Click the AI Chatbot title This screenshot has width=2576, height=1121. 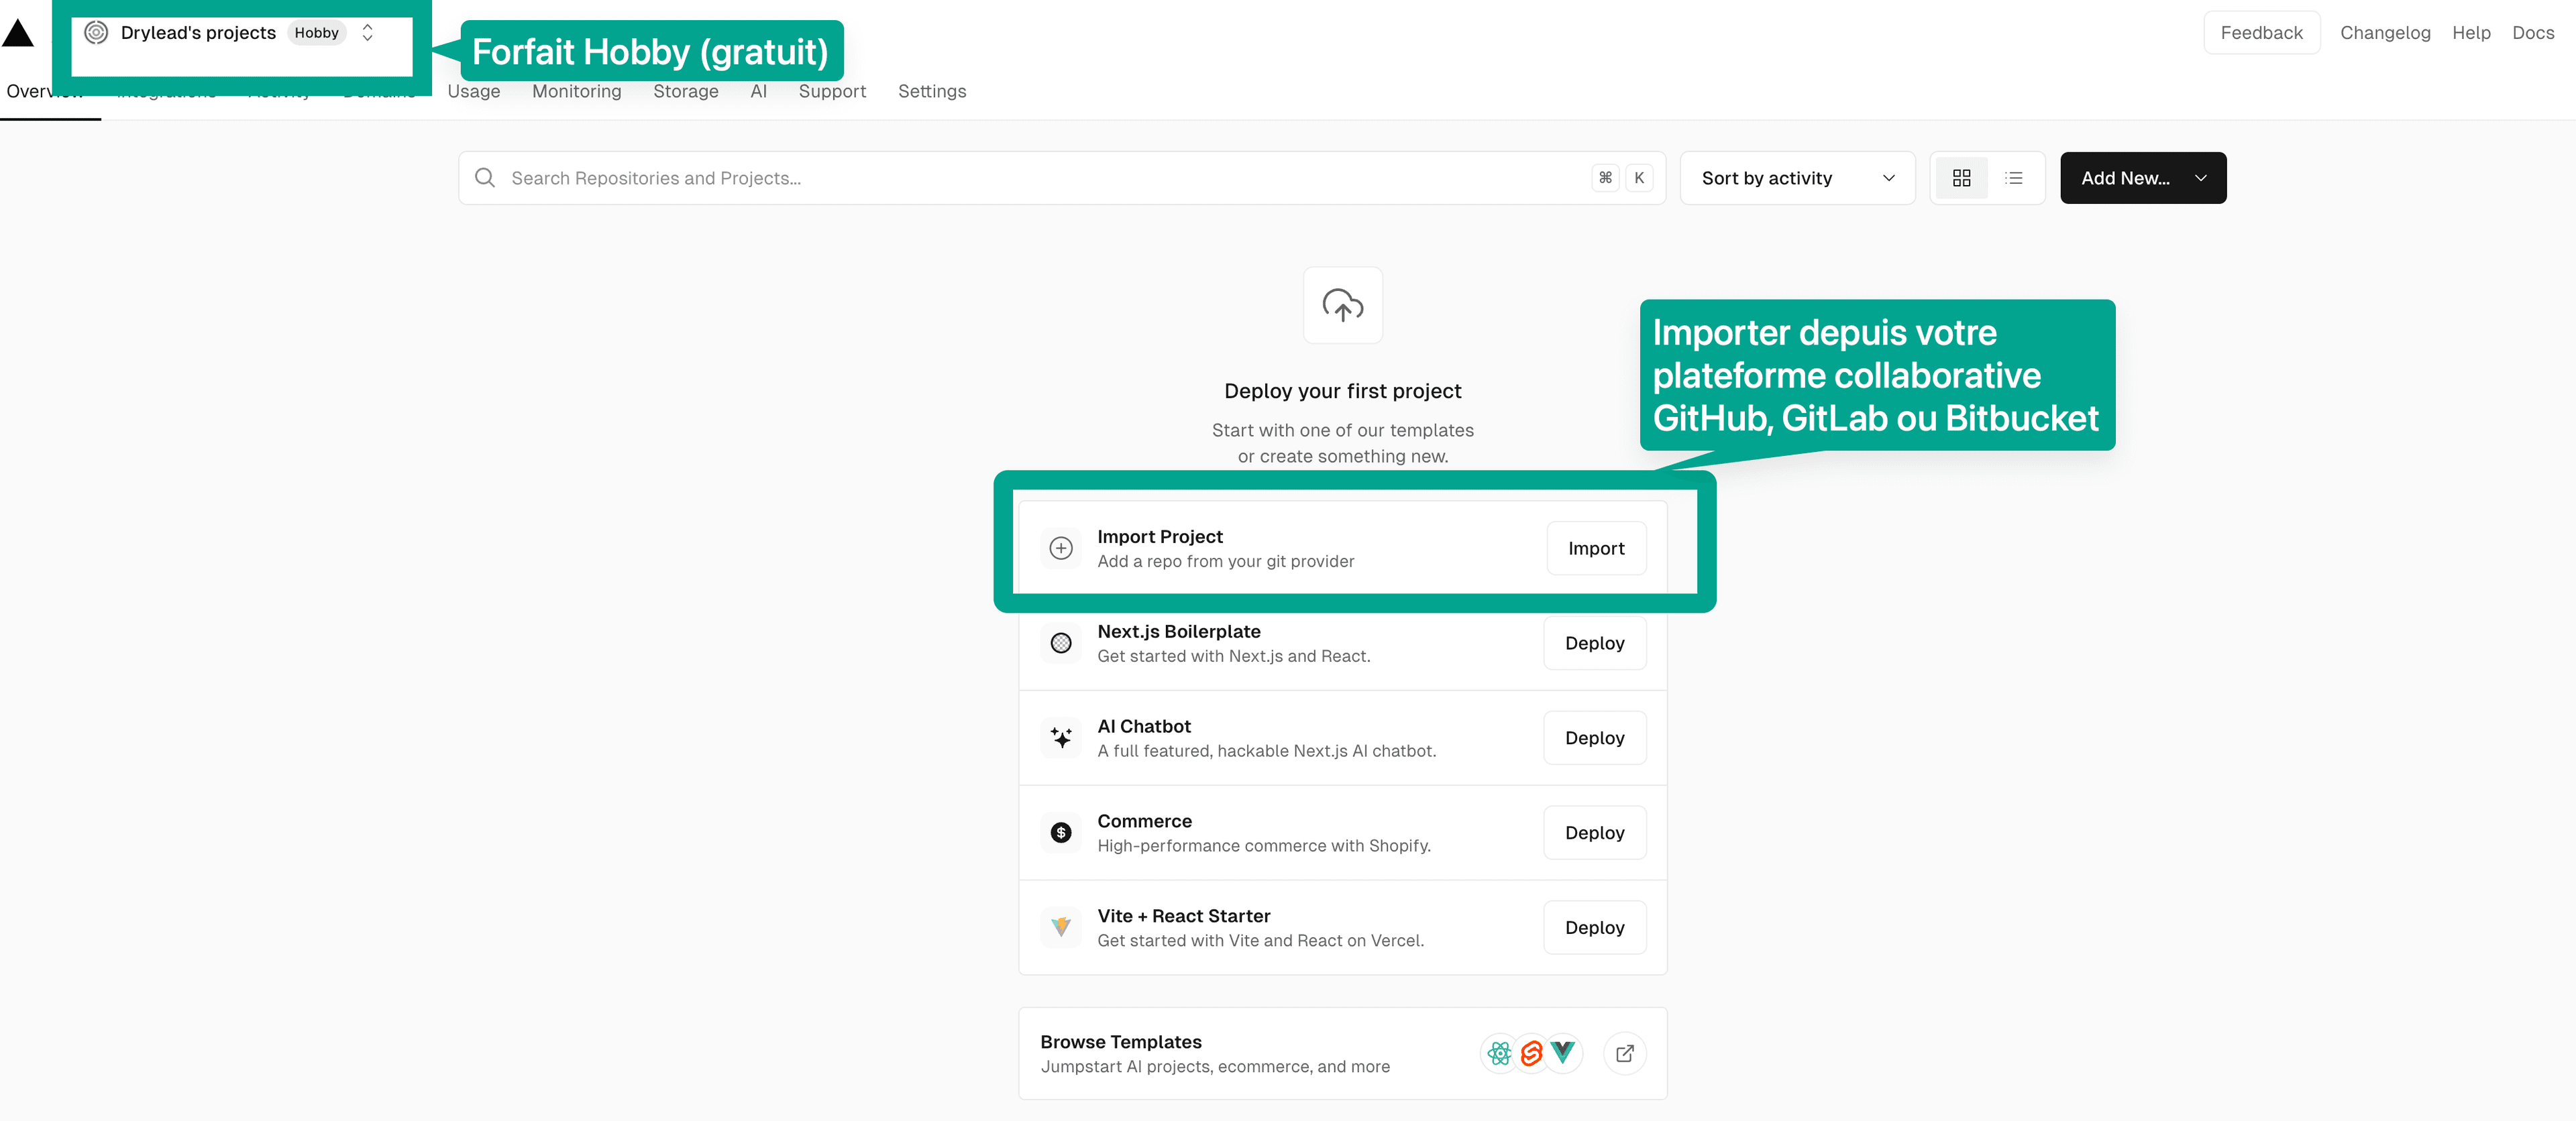point(1144,726)
